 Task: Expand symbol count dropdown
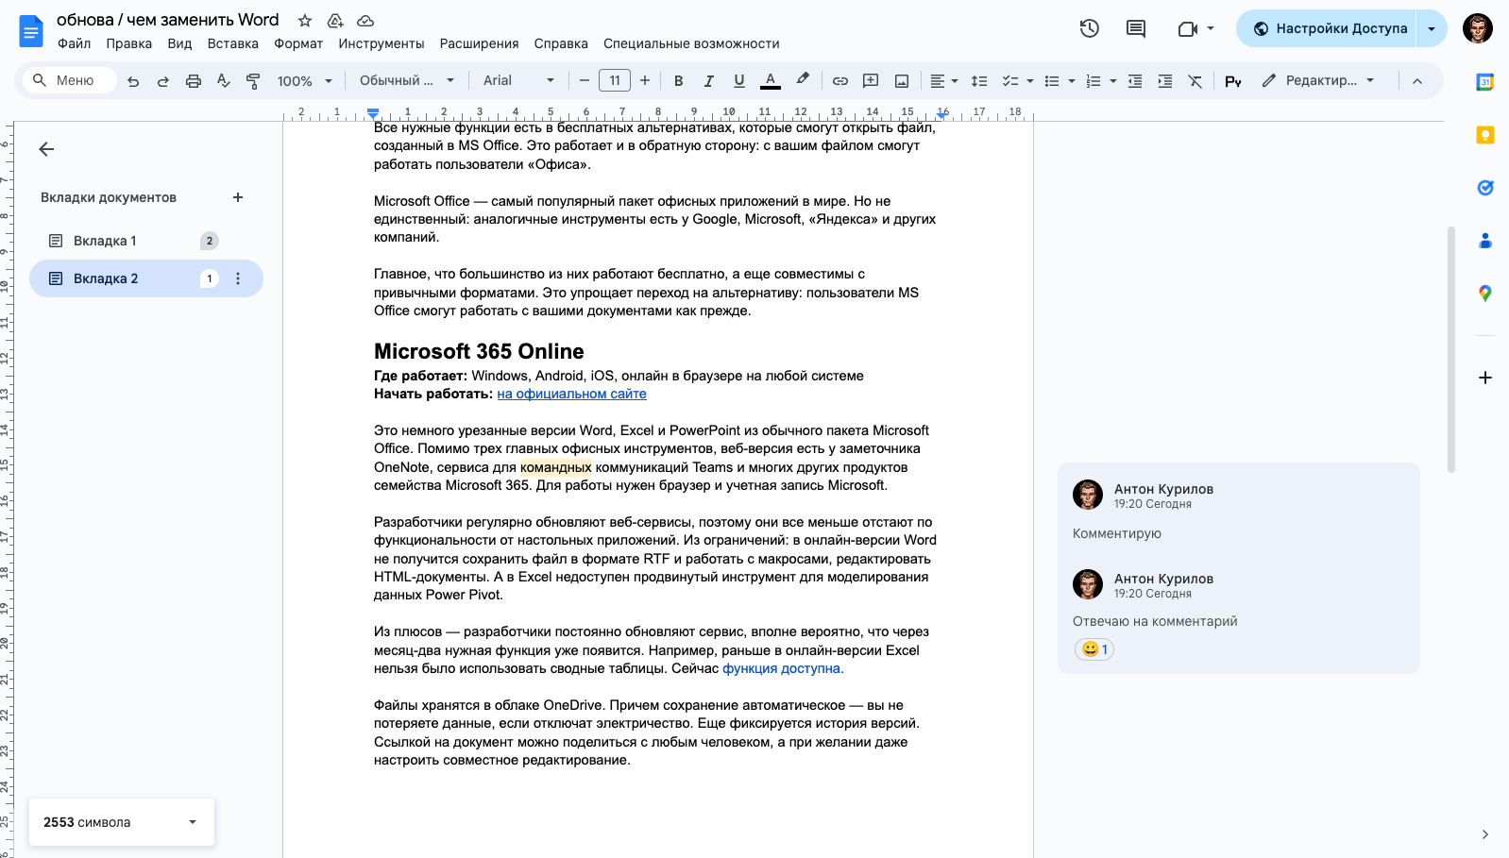(x=193, y=822)
